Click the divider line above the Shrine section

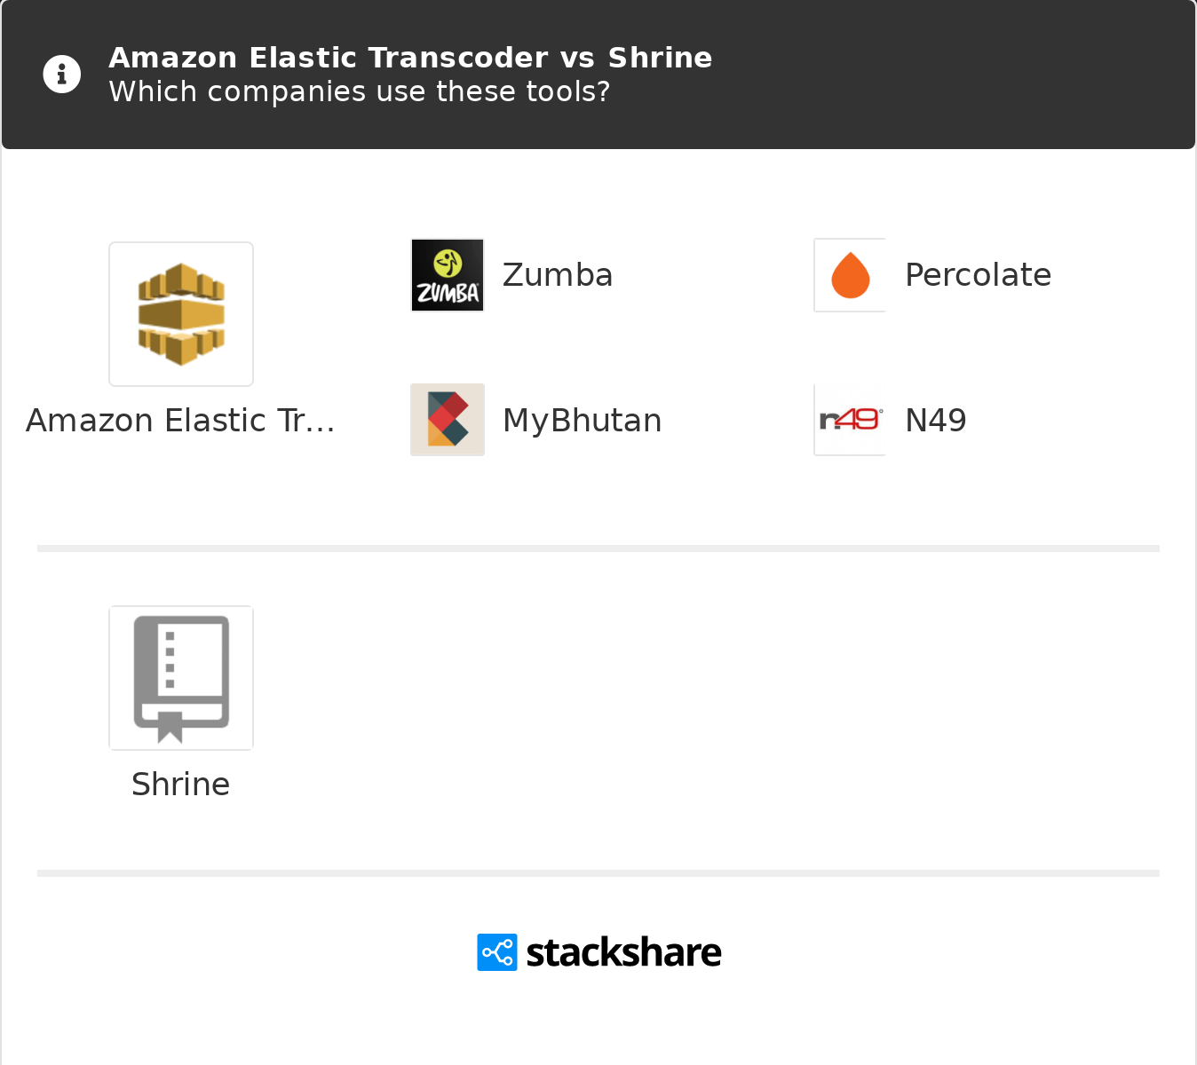coord(598,548)
